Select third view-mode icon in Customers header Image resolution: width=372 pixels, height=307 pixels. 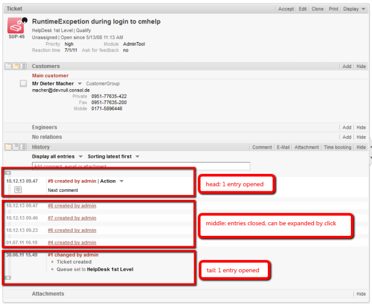coord(23,66)
